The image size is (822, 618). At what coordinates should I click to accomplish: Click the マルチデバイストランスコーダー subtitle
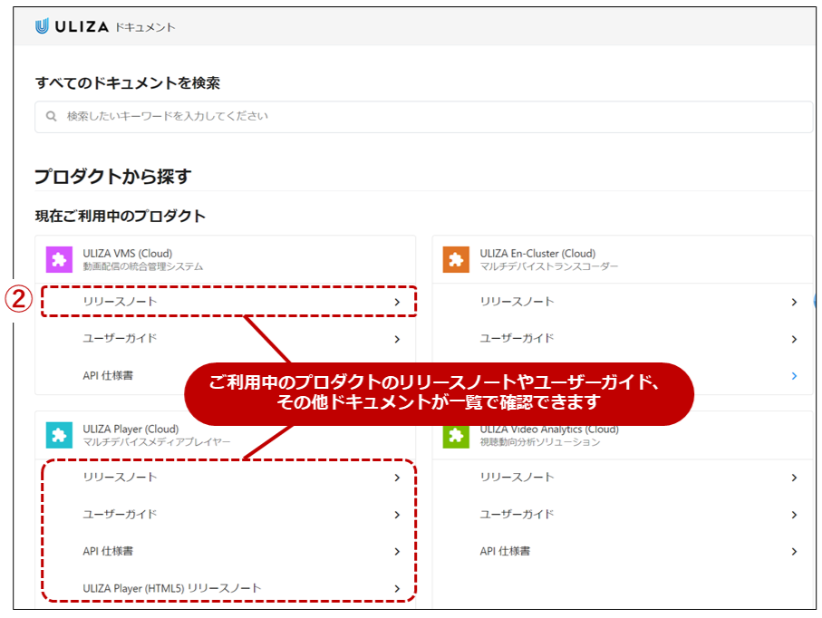tap(549, 266)
